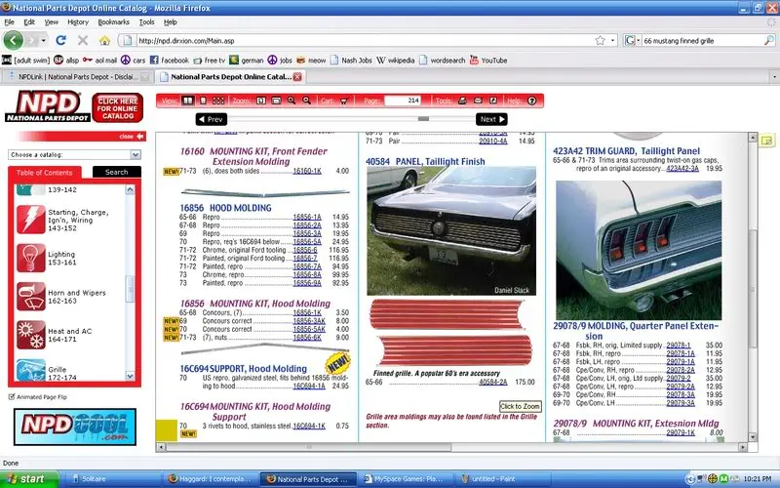Go to Firefox home page
The image size is (780, 488).
(104, 40)
